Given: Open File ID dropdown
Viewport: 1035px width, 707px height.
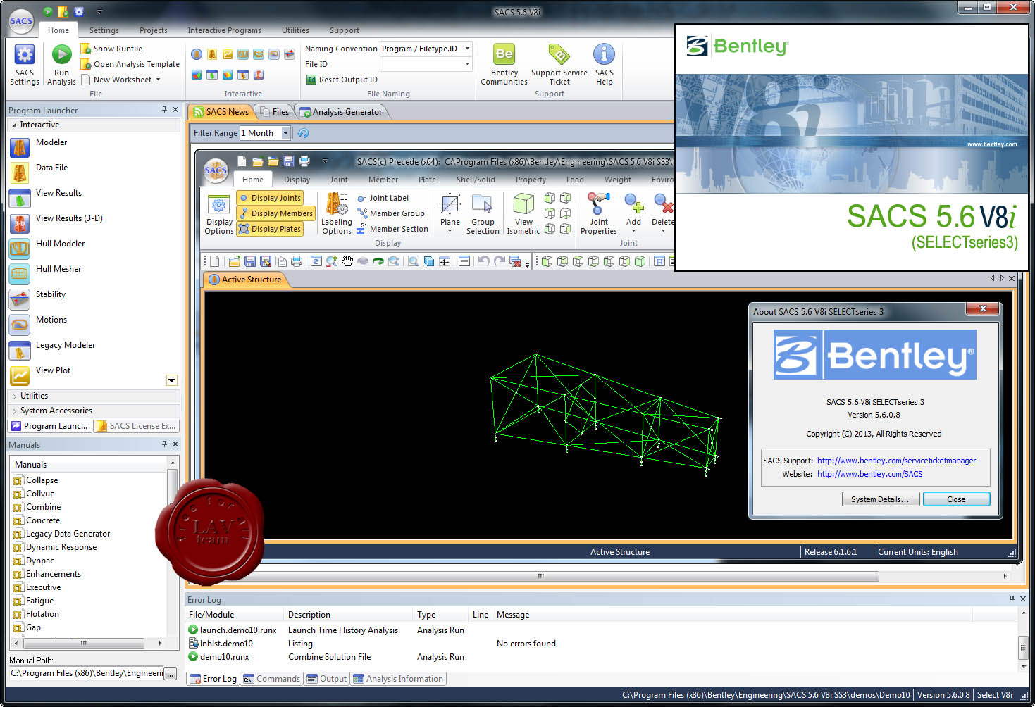Looking at the screenshot, I should pos(467,64).
